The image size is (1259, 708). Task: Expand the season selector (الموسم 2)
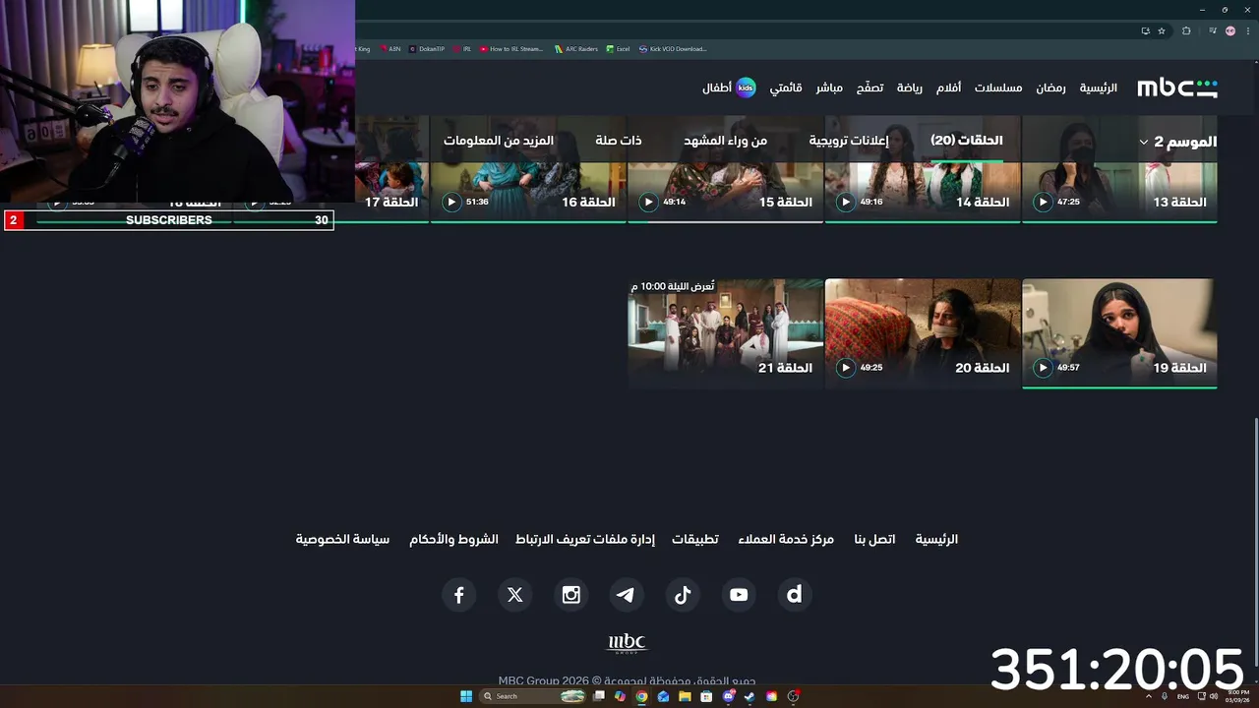coord(1177,142)
